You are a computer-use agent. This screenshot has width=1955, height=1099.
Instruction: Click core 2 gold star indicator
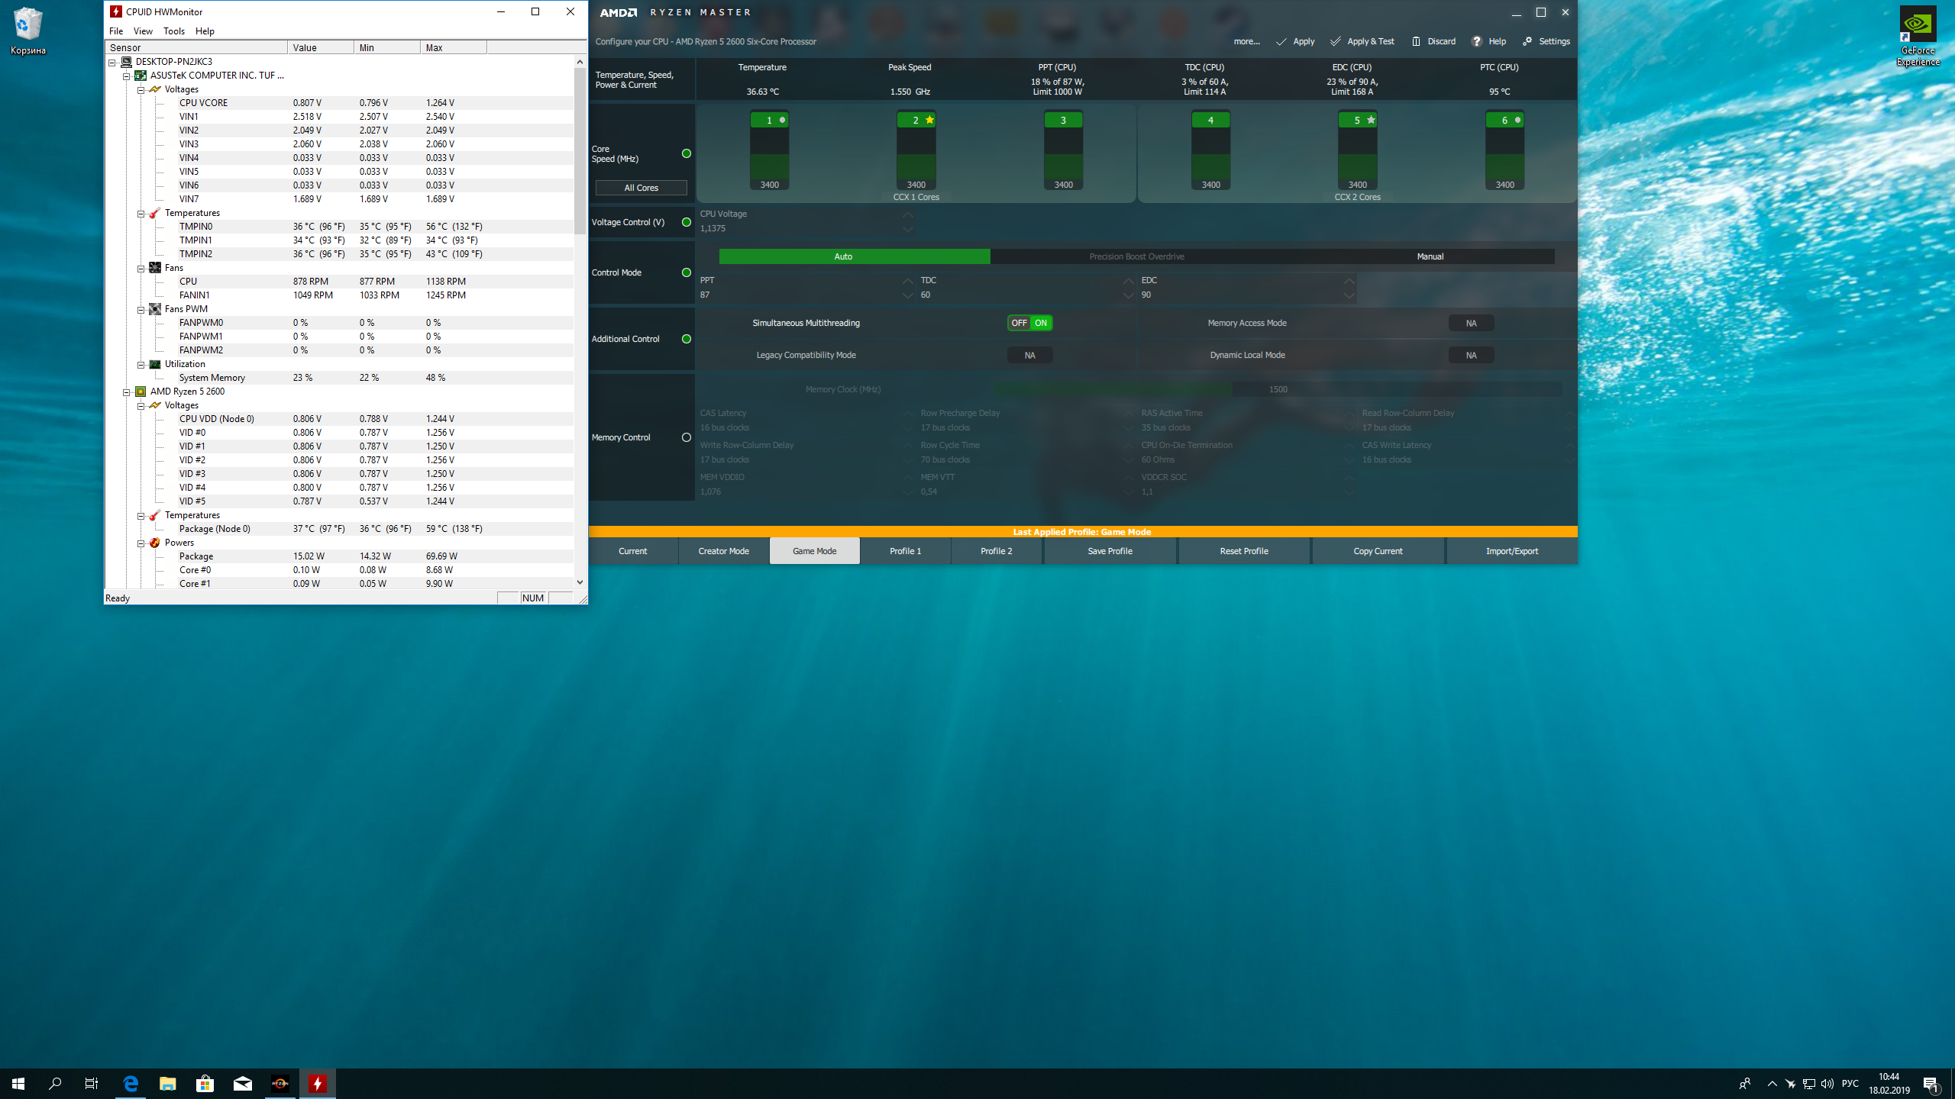pyautogui.click(x=929, y=120)
